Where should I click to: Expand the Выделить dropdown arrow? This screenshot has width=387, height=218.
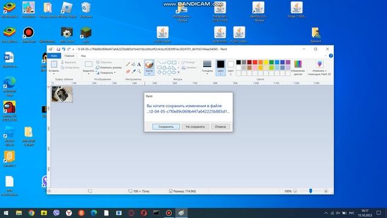click(88, 73)
